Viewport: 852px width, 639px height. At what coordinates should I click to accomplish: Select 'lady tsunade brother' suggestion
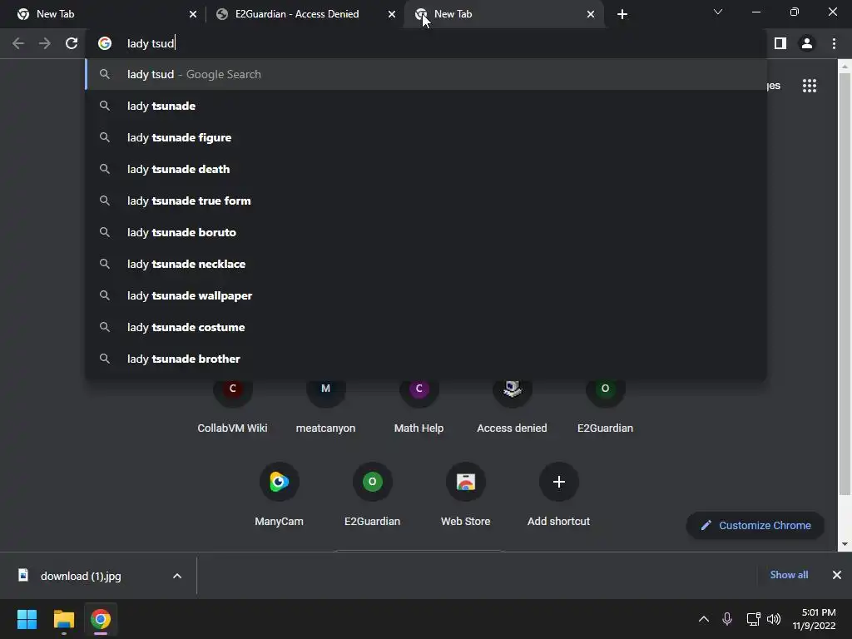pyautogui.click(x=426, y=359)
